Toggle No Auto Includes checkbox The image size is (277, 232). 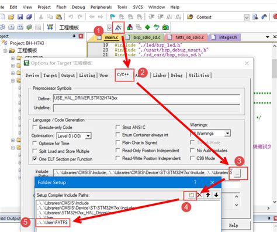coord(192,150)
